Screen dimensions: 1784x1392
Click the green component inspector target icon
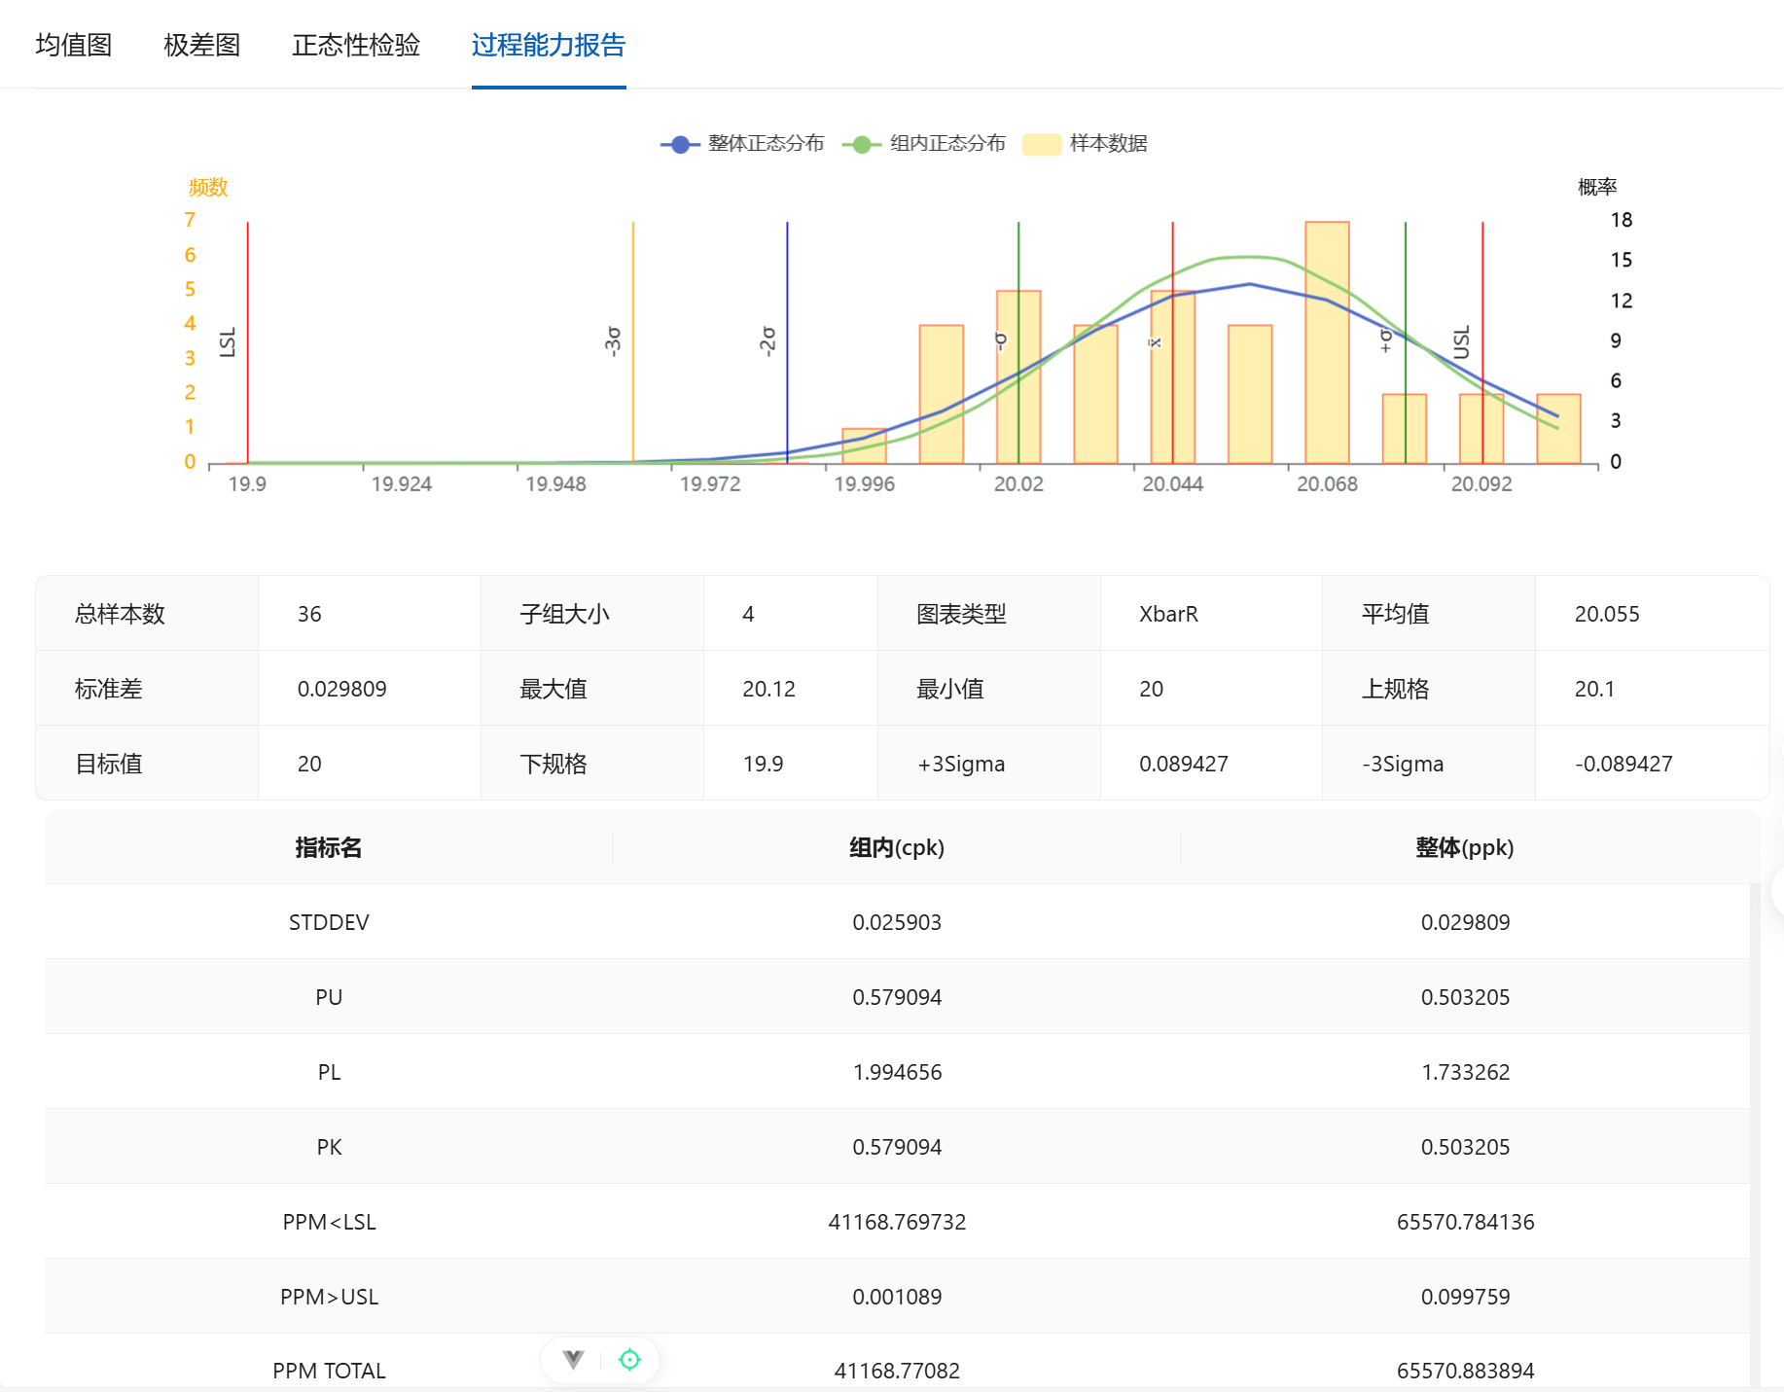629,1359
